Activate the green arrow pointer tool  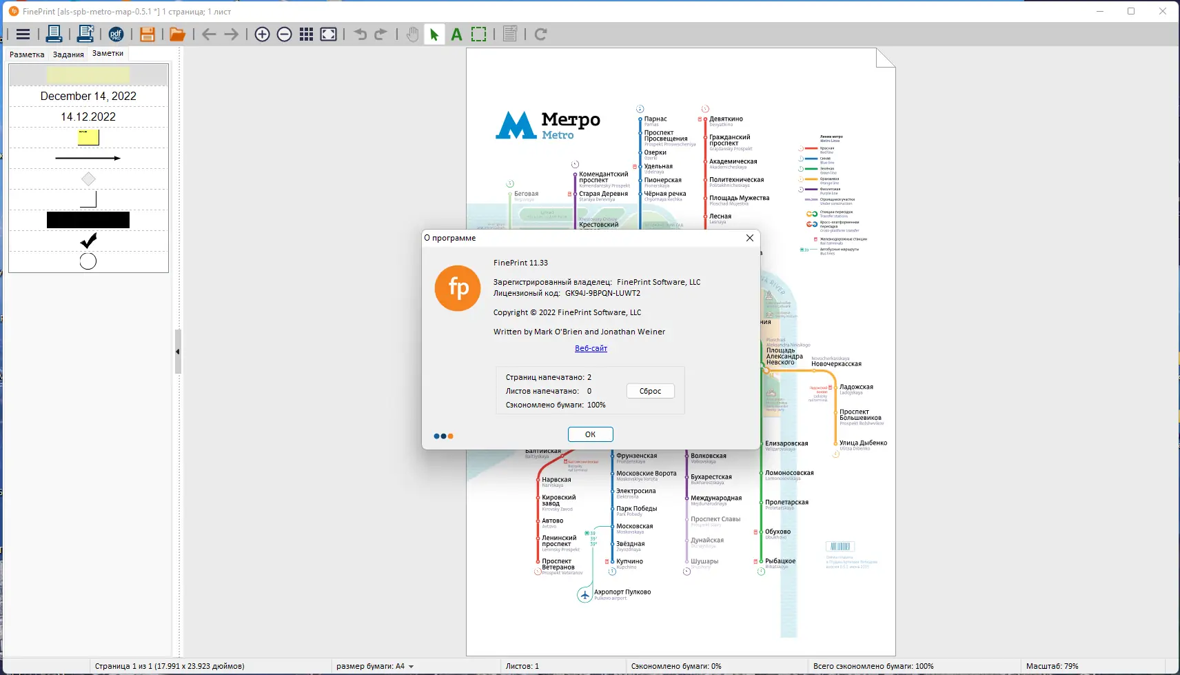[434, 34]
